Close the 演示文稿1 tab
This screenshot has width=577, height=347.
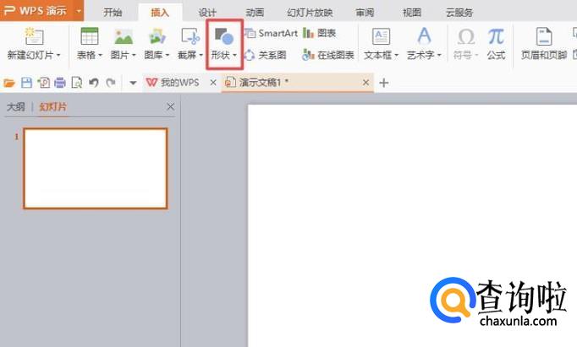click(365, 83)
